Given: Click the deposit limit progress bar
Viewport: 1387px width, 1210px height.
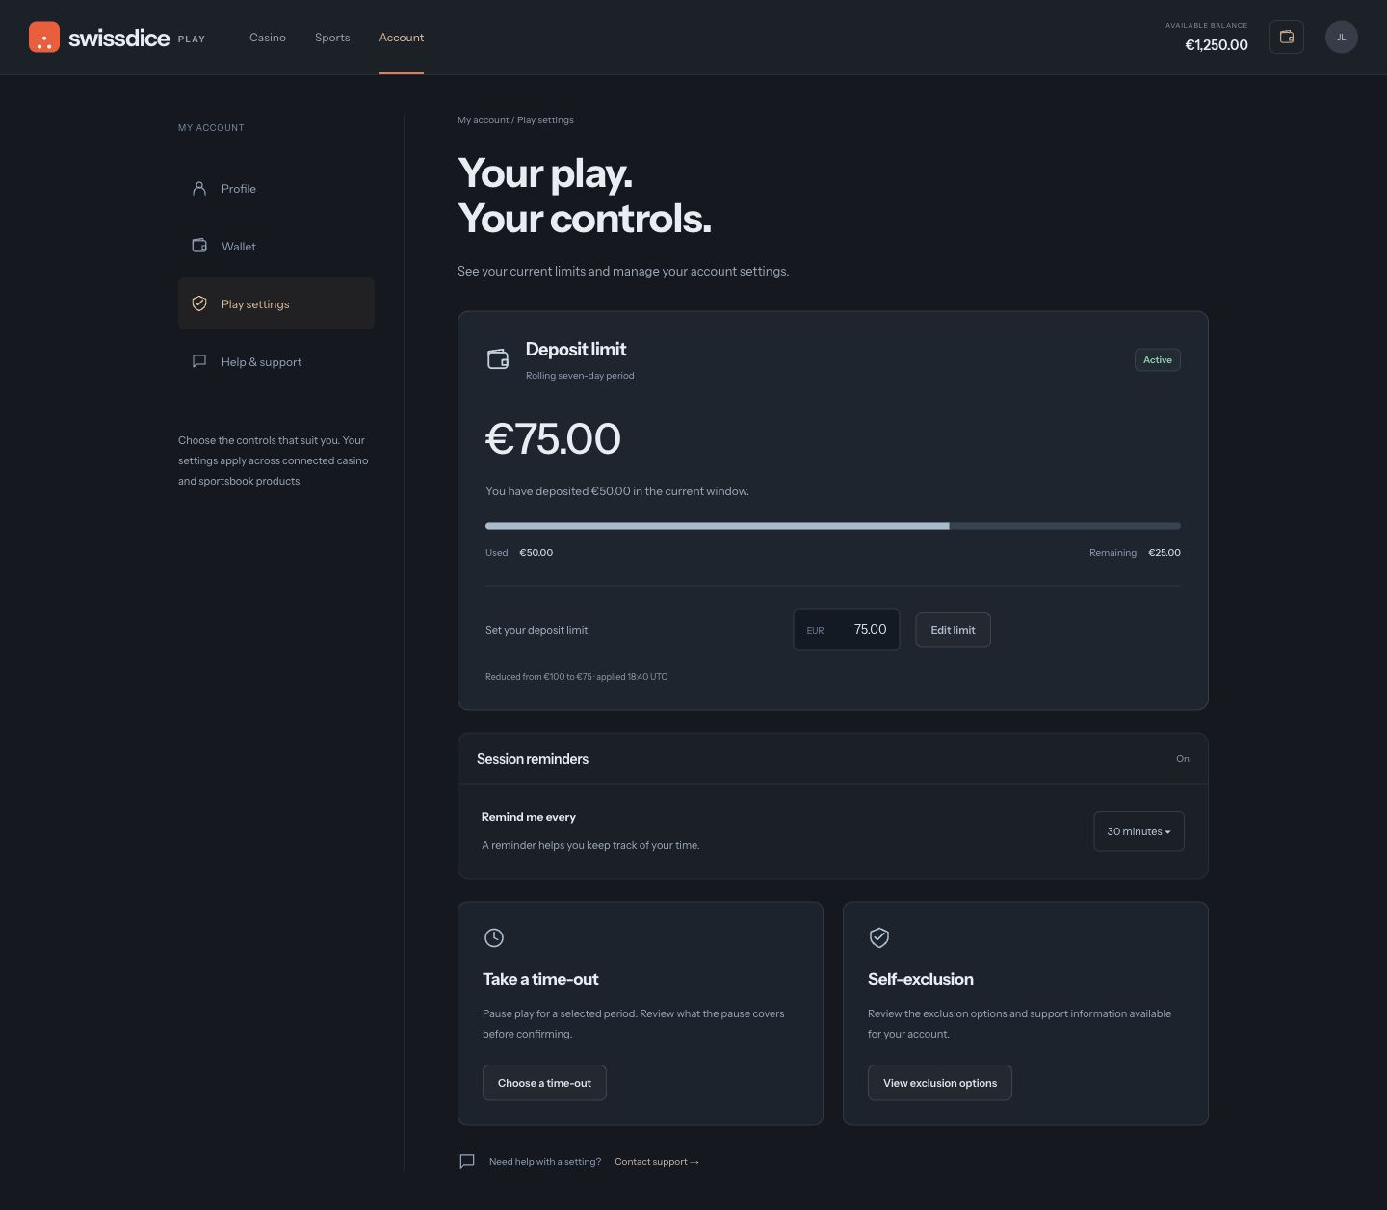Looking at the screenshot, I should 833,526.
